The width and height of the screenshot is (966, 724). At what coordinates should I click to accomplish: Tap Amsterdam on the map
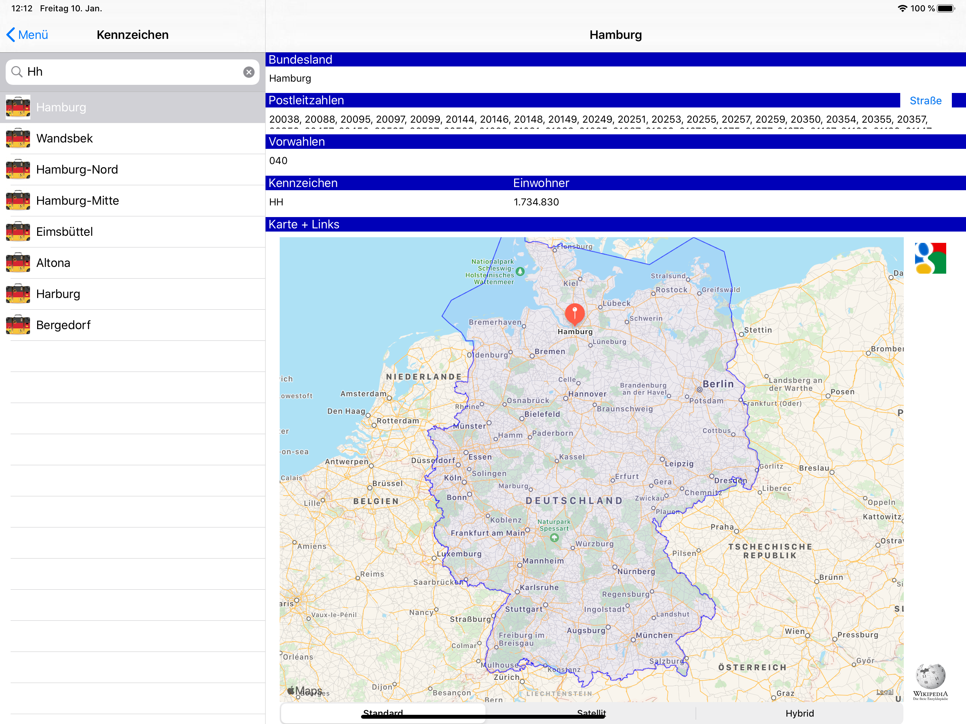point(363,393)
